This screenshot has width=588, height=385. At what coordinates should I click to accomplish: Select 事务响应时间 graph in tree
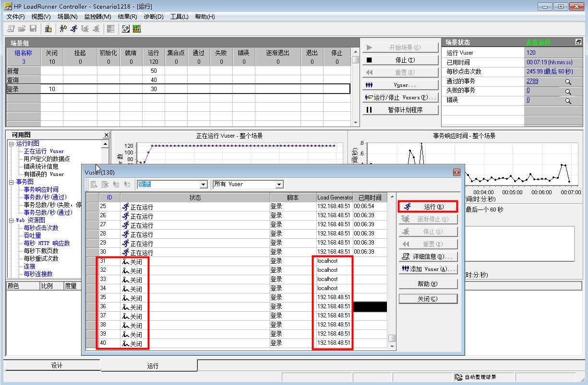41,189
